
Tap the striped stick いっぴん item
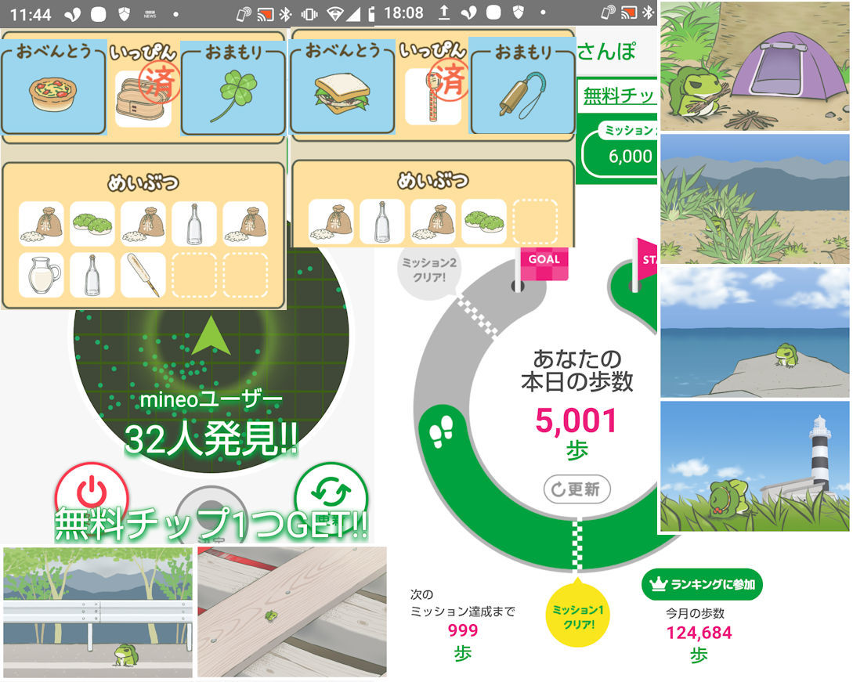[x=432, y=99]
